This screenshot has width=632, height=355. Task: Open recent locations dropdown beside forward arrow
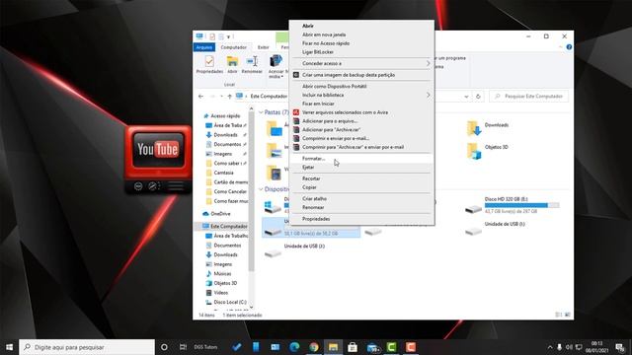coord(221,97)
